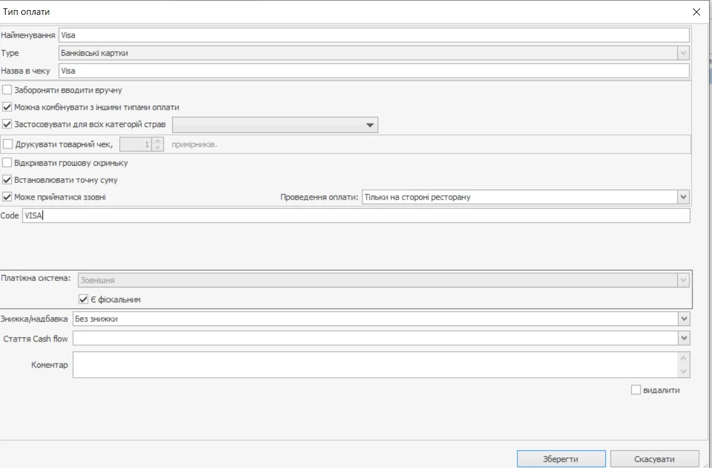Click inside the Коментар text area

(374, 365)
